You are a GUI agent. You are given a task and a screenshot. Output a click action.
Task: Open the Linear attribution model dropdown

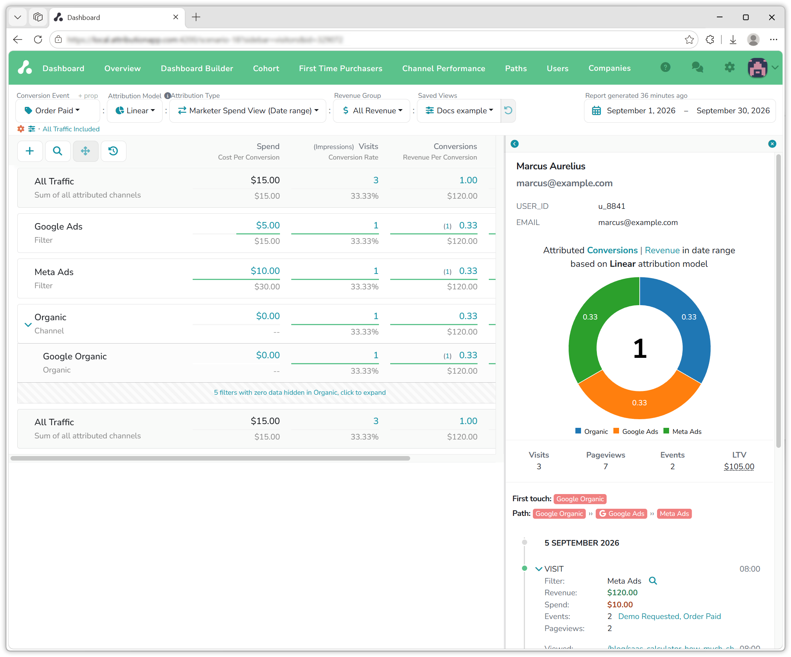click(135, 111)
